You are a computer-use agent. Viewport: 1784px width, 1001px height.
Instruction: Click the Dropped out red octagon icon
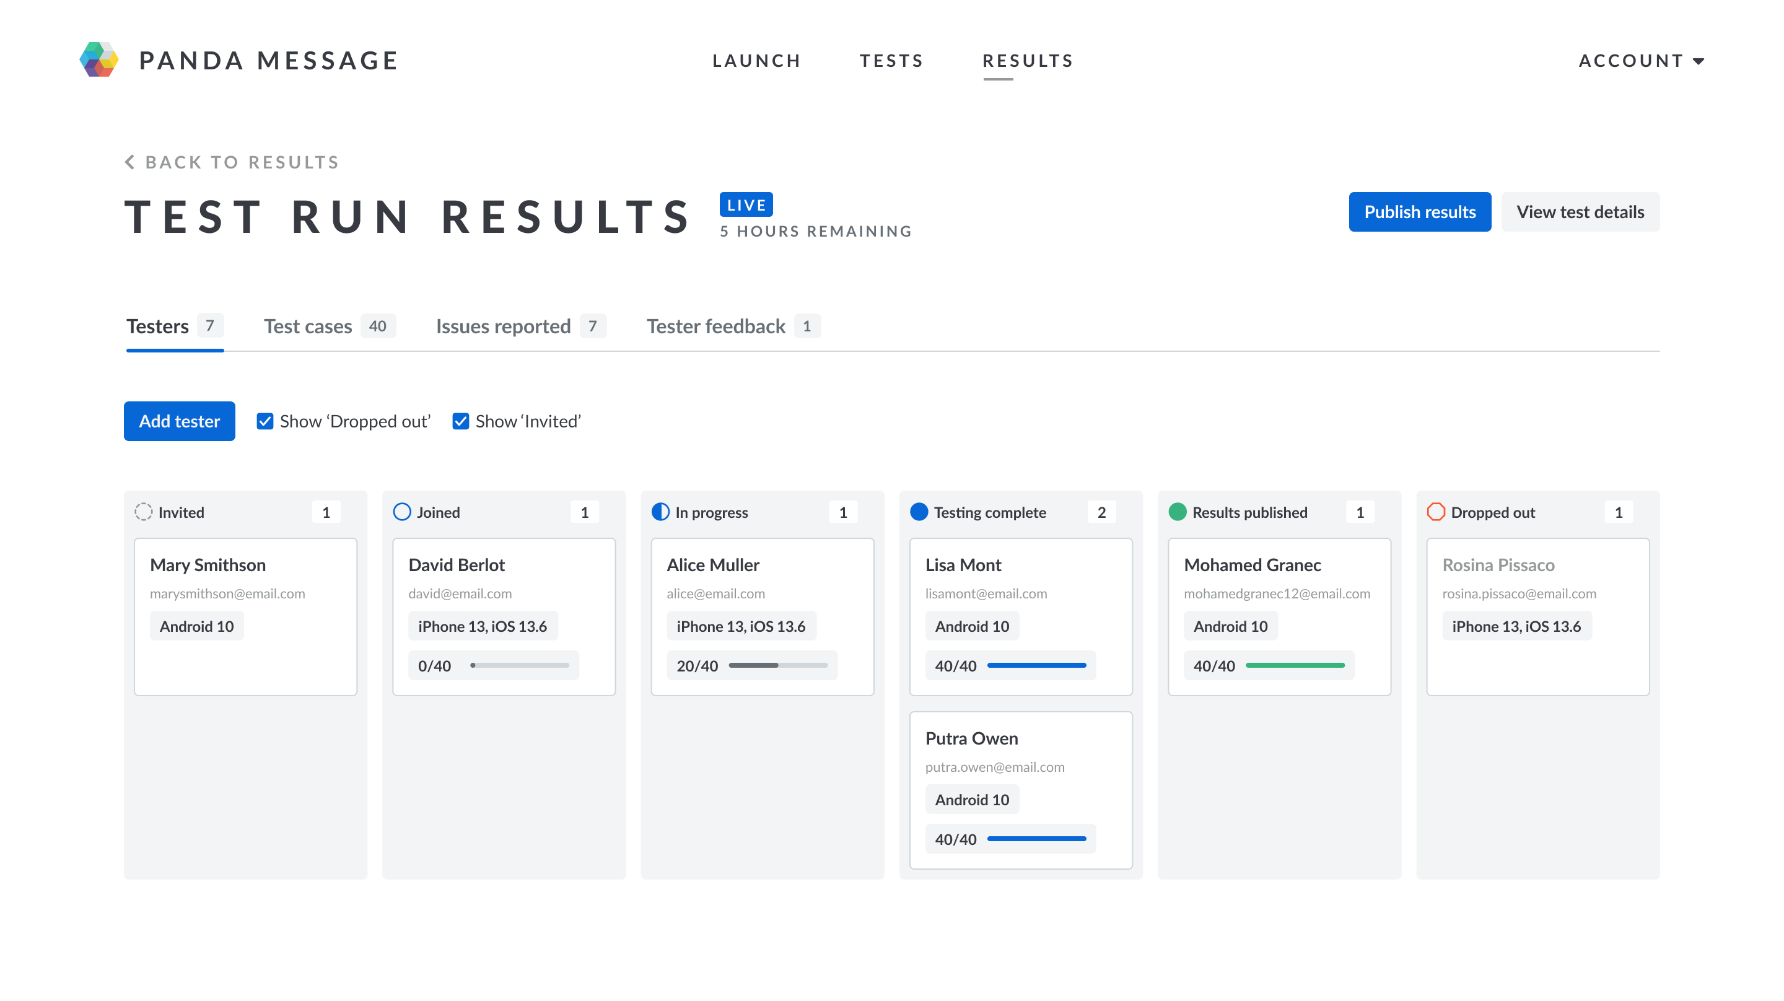1436,512
